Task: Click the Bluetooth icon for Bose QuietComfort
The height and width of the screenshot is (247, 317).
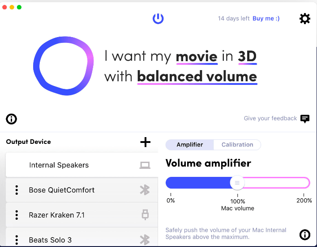Action: point(145,190)
